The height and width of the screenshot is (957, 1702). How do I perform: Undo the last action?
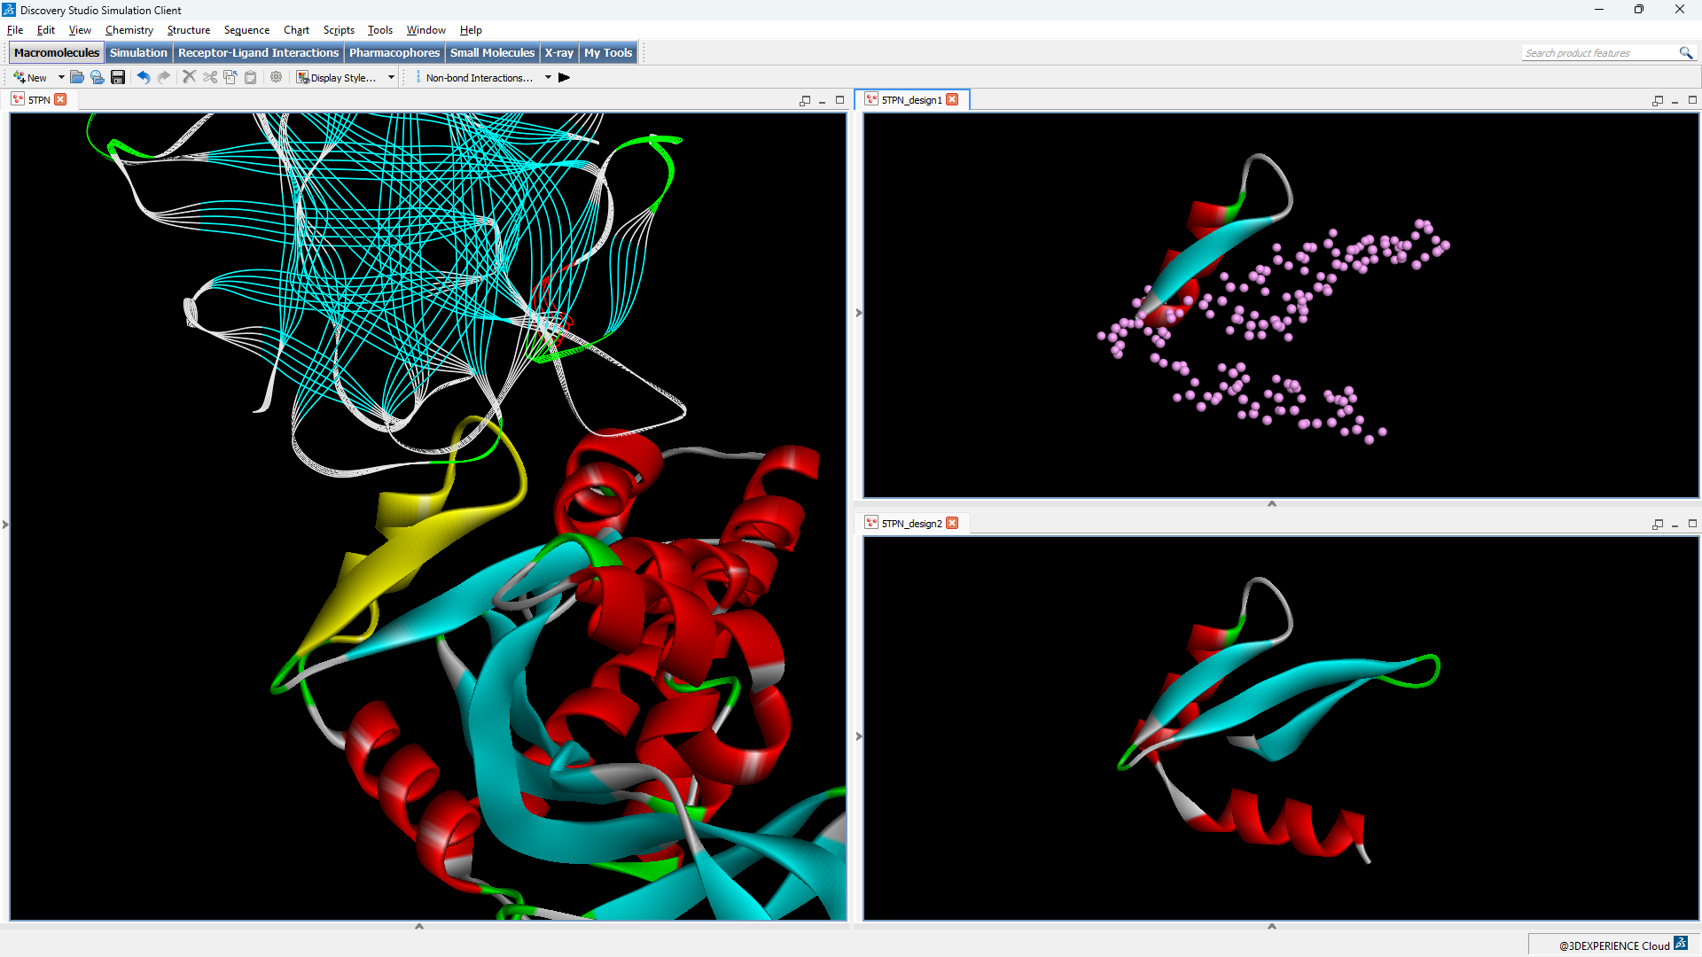tap(144, 77)
